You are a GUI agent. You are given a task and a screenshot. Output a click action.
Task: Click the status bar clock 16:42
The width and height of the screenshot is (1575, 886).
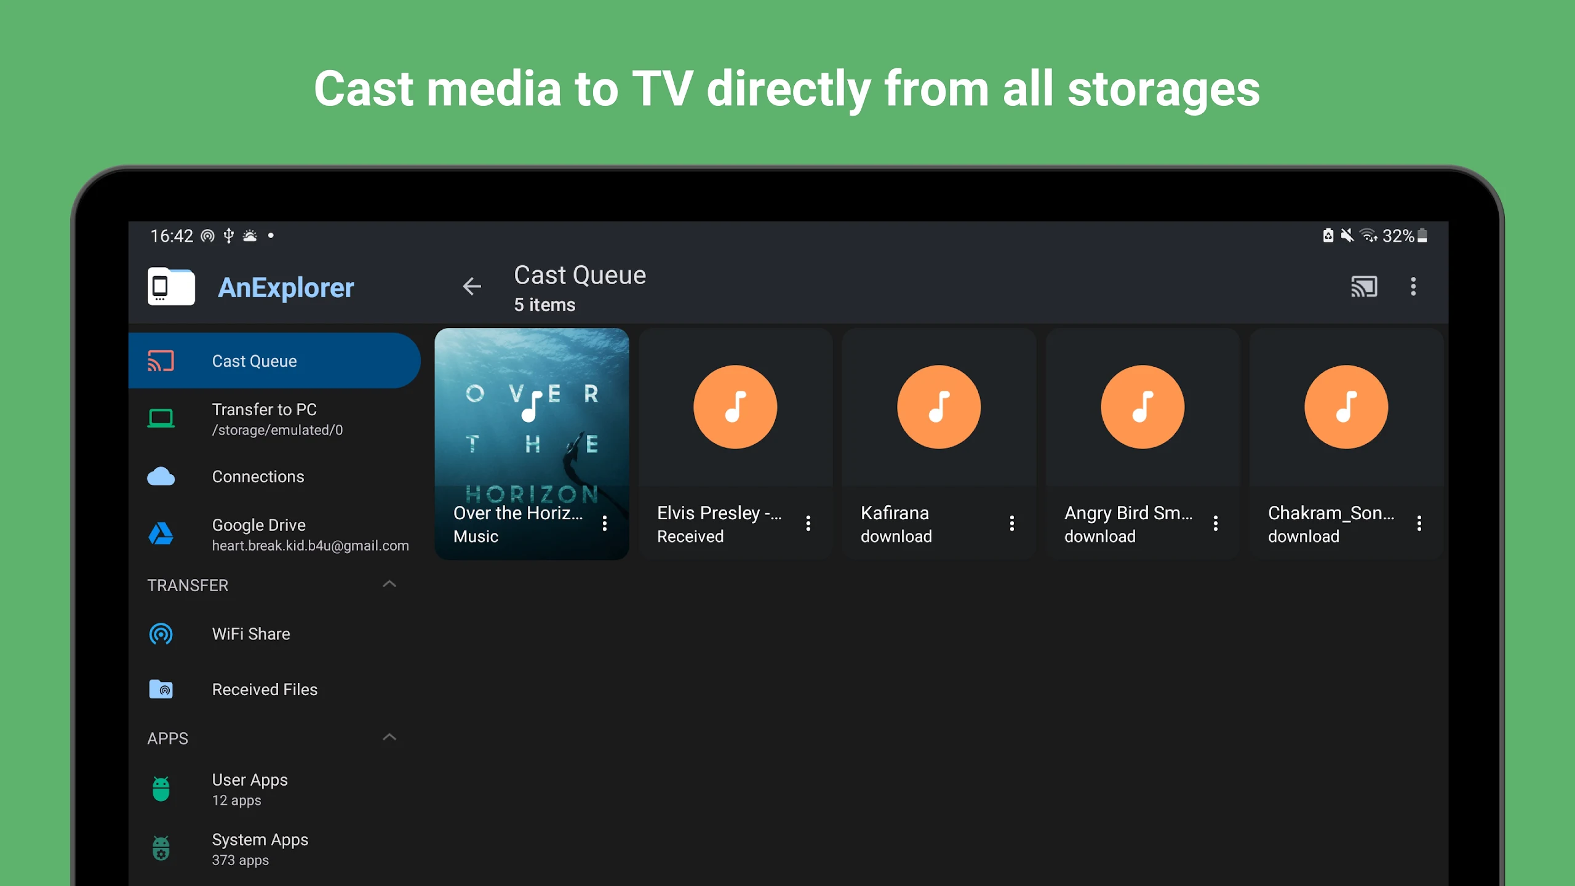pyautogui.click(x=172, y=236)
